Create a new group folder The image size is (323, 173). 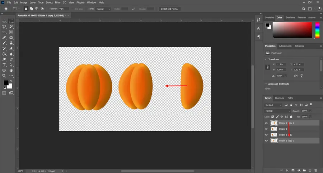(304, 170)
